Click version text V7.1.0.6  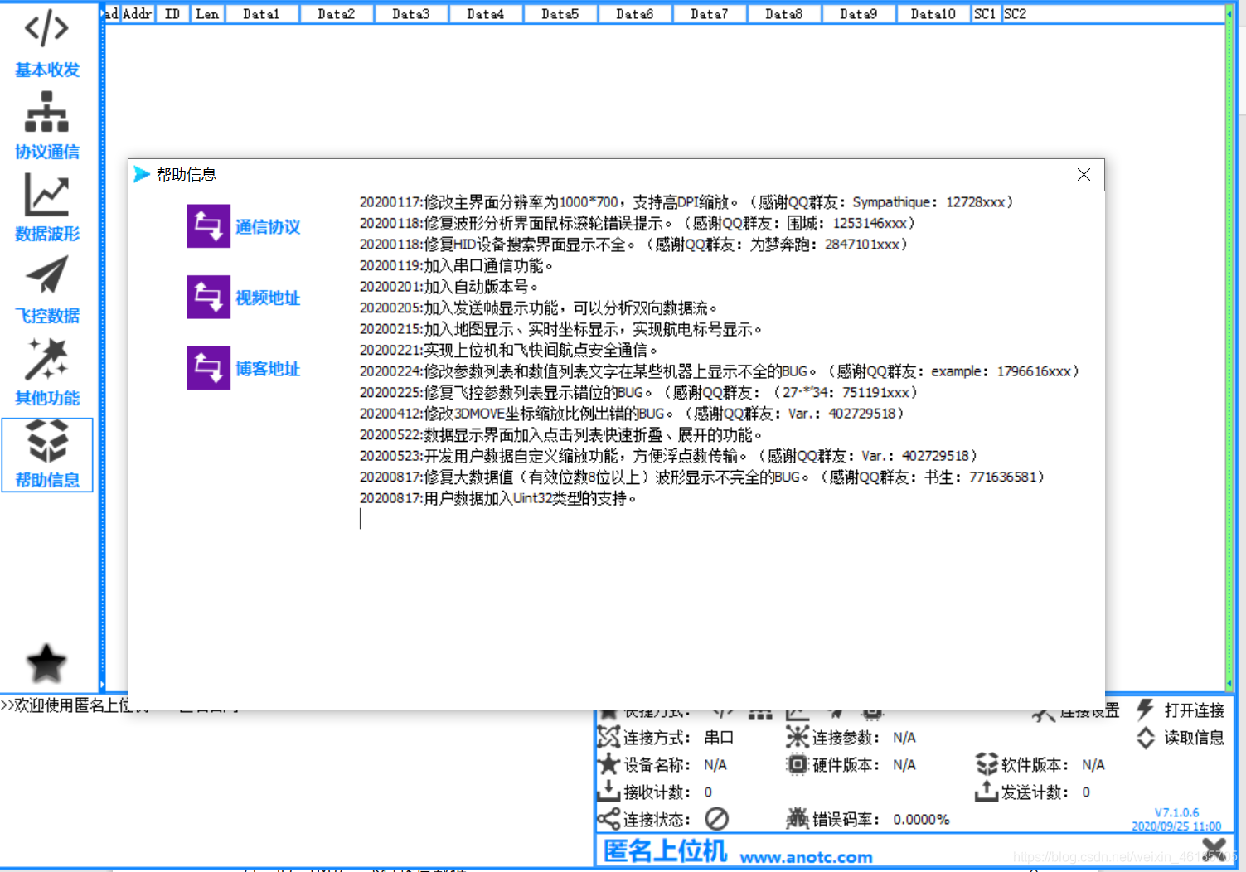pos(1176,813)
